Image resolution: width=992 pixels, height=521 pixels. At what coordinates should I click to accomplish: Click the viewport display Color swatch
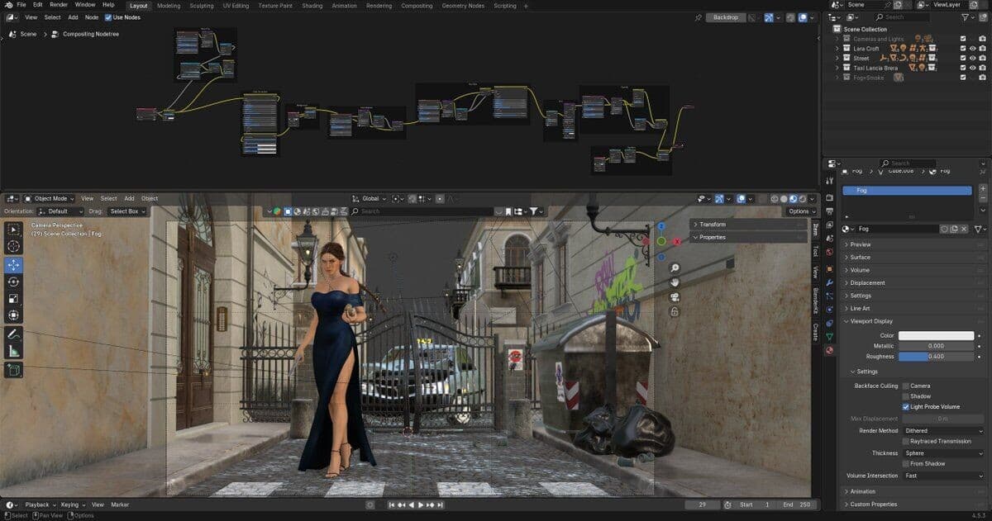[x=937, y=335]
